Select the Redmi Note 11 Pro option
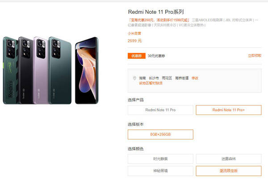268x180 pixels. (160, 110)
